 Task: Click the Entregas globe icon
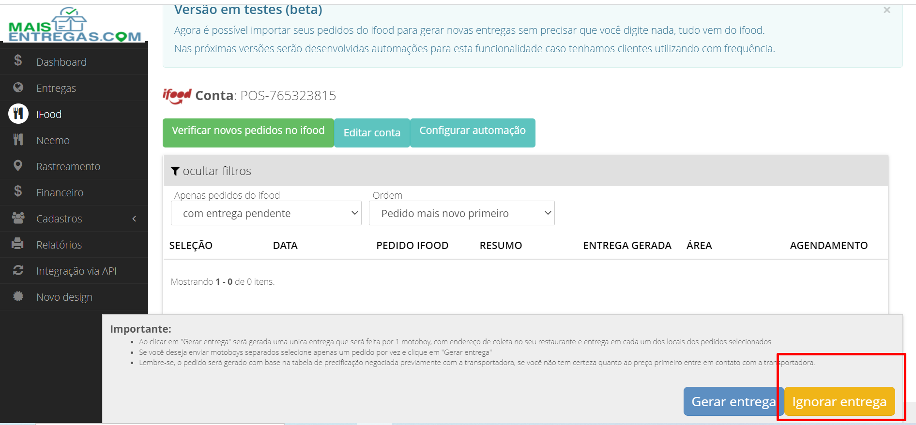click(18, 87)
